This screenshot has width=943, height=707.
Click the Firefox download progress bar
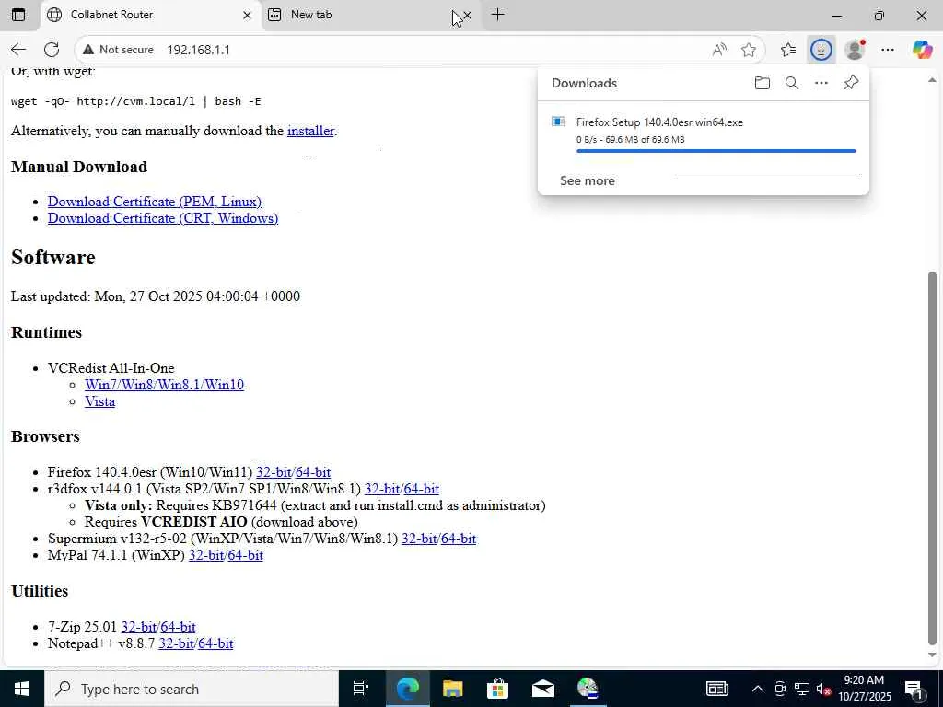coord(716,151)
